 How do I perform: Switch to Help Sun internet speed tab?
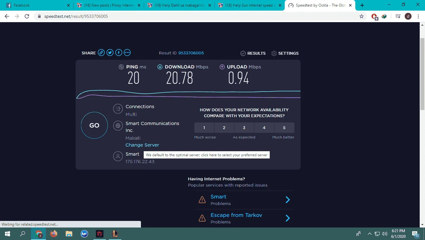pyautogui.click(x=250, y=5)
